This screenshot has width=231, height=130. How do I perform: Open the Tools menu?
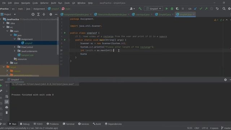pos(67,3)
